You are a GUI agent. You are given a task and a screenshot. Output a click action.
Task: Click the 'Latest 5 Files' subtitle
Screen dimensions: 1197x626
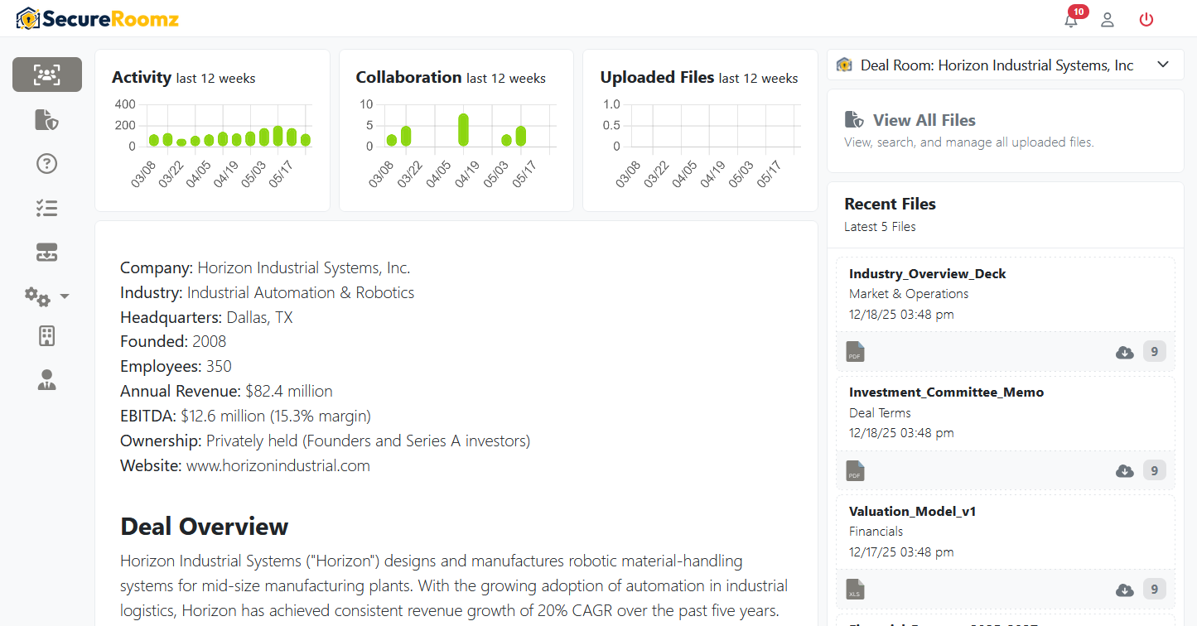(x=880, y=226)
